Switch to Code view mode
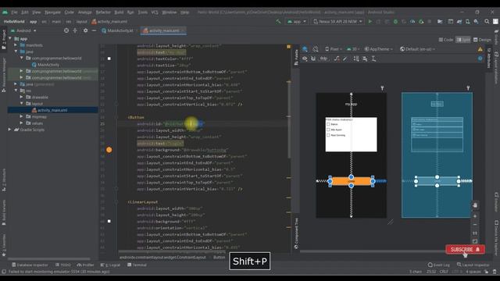500x281 pixels. pos(446,40)
